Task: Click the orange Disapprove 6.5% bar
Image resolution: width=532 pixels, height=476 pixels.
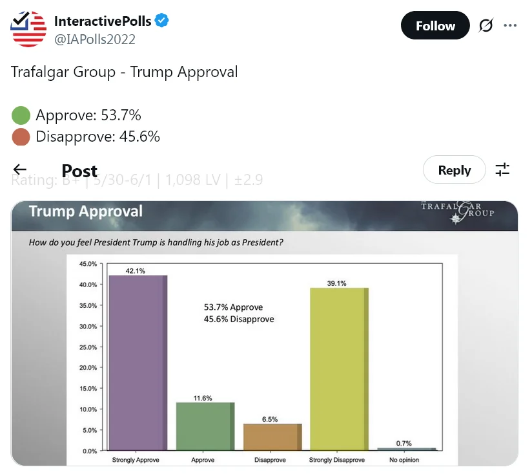Action: (x=272, y=437)
